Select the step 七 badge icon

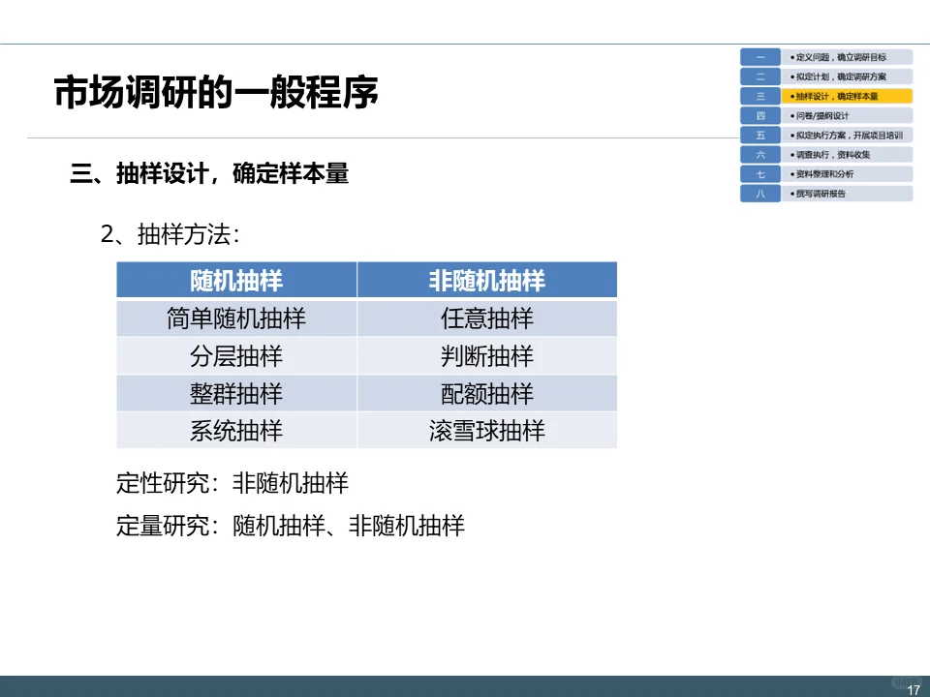tap(760, 173)
